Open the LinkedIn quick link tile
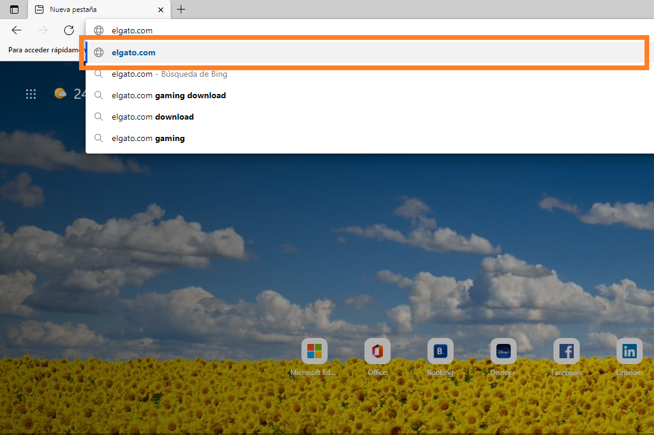654x435 pixels. (x=629, y=352)
